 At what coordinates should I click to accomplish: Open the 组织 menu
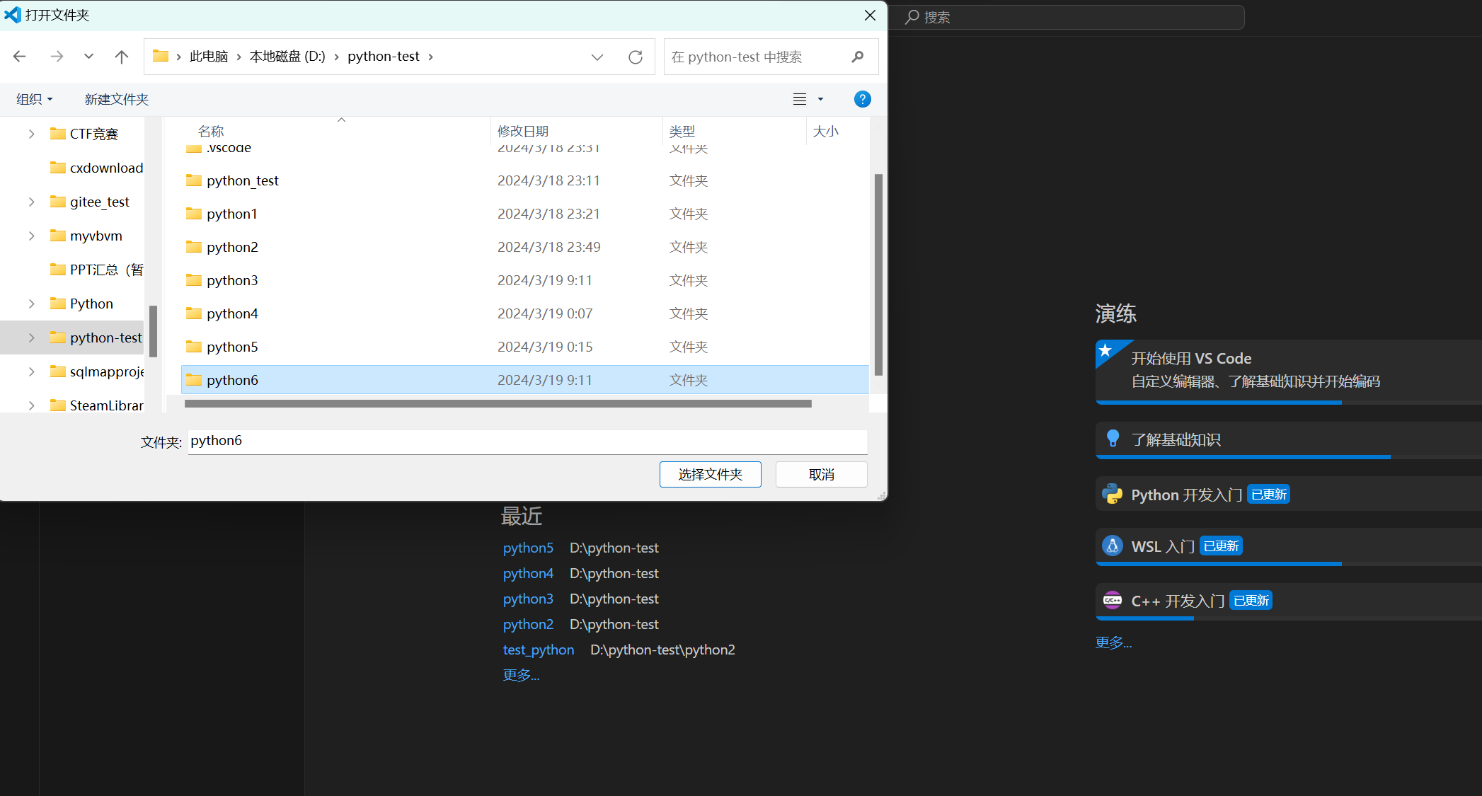[34, 99]
